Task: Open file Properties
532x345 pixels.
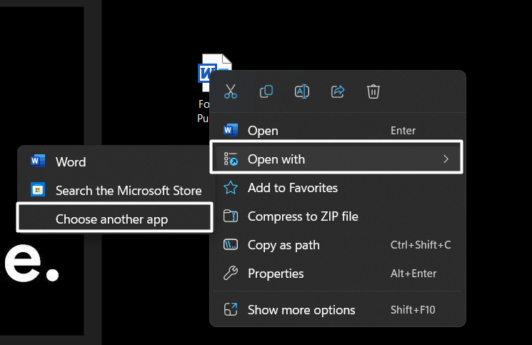Action: click(x=338, y=274)
